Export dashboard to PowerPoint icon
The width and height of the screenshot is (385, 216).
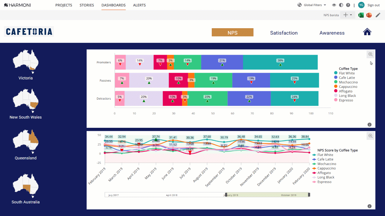click(369, 15)
